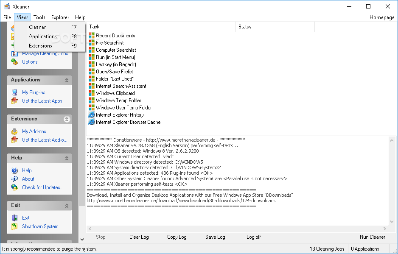Click the log horizontal scroll-left arrow
Viewport: 398px width, 254px height.
click(x=90, y=229)
